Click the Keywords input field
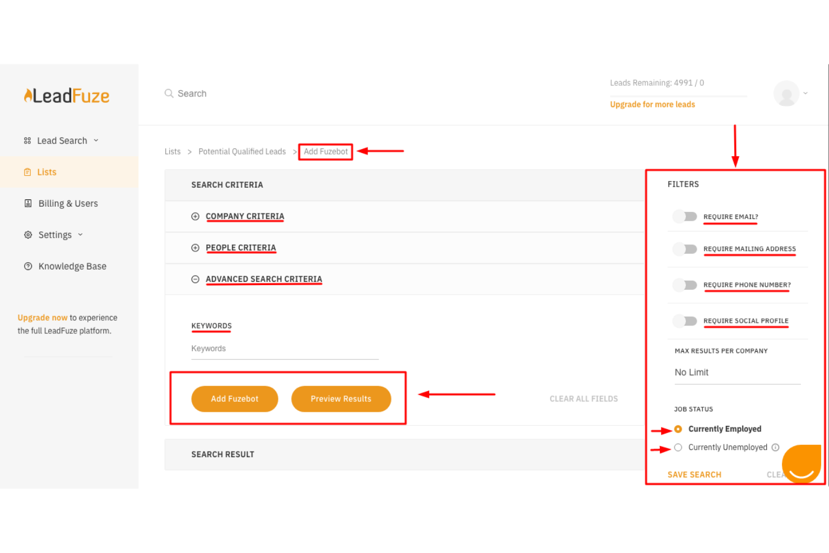The width and height of the screenshot is (829, 553). coord(285,348)
